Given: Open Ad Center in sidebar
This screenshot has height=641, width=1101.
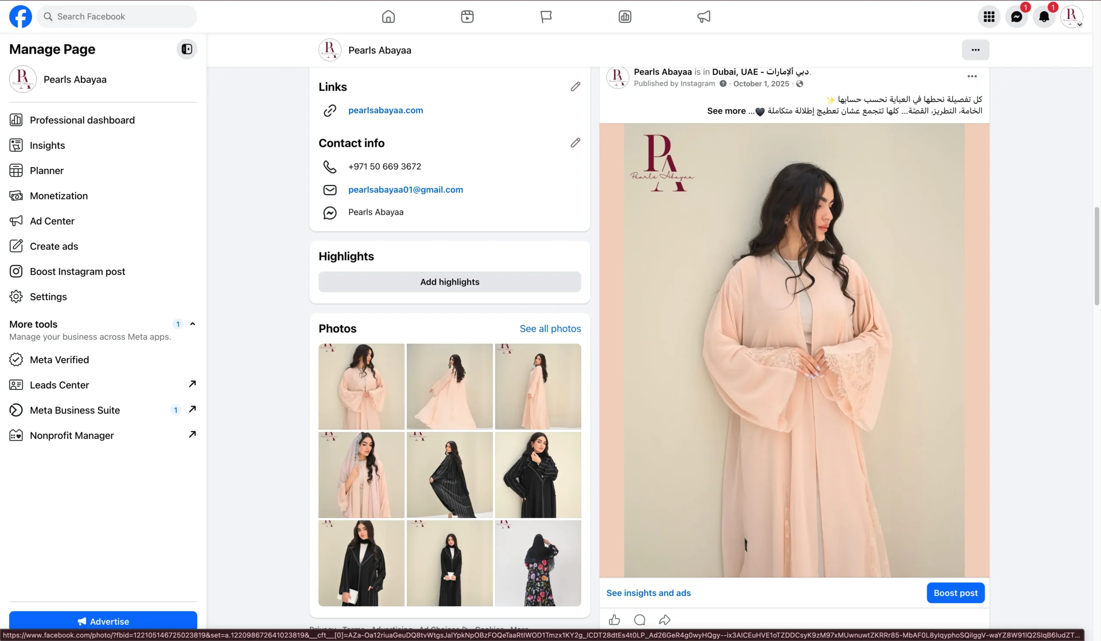Looking at the screenshot, I should pos(103,221).
